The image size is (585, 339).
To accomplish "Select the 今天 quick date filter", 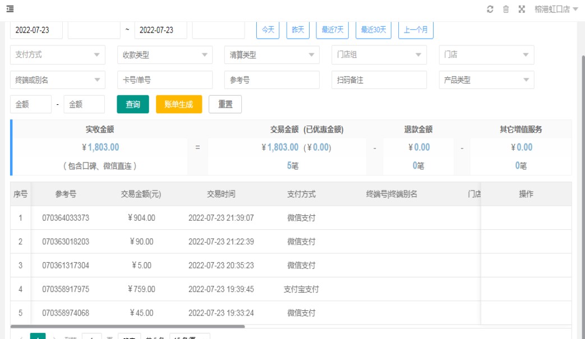I will click(x=268, y=30).
